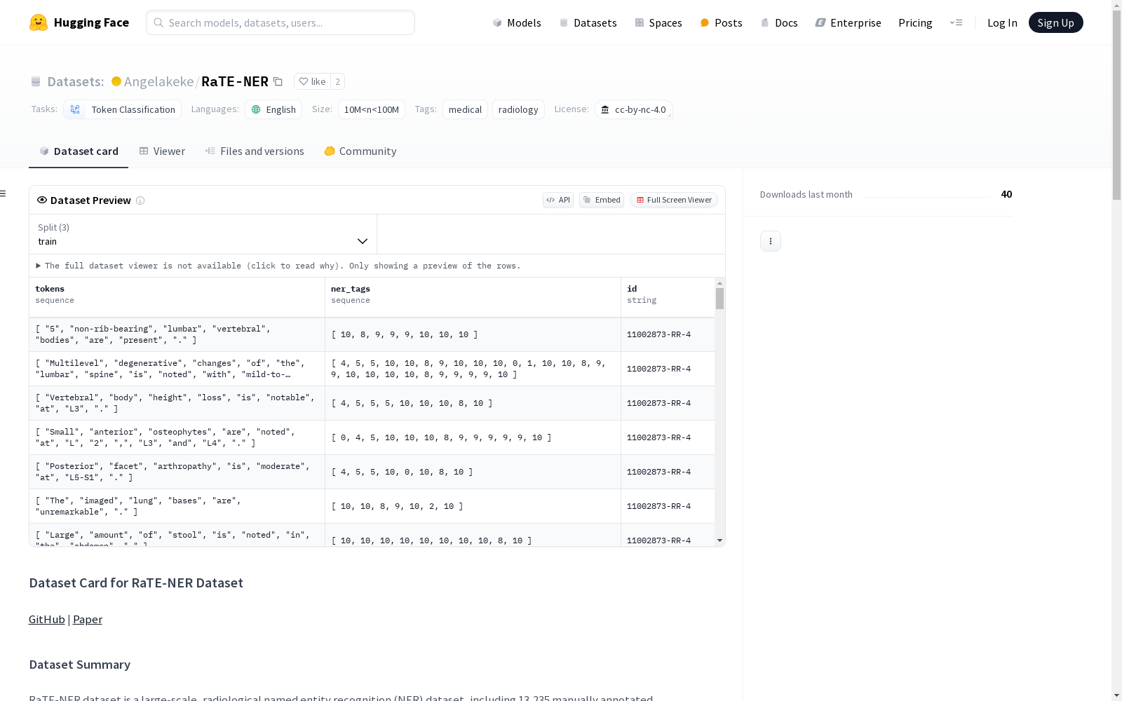The height and width of the screenshot is (701, 1122).
Task: Click the search magnifier icon
Action: pos(158,22)
